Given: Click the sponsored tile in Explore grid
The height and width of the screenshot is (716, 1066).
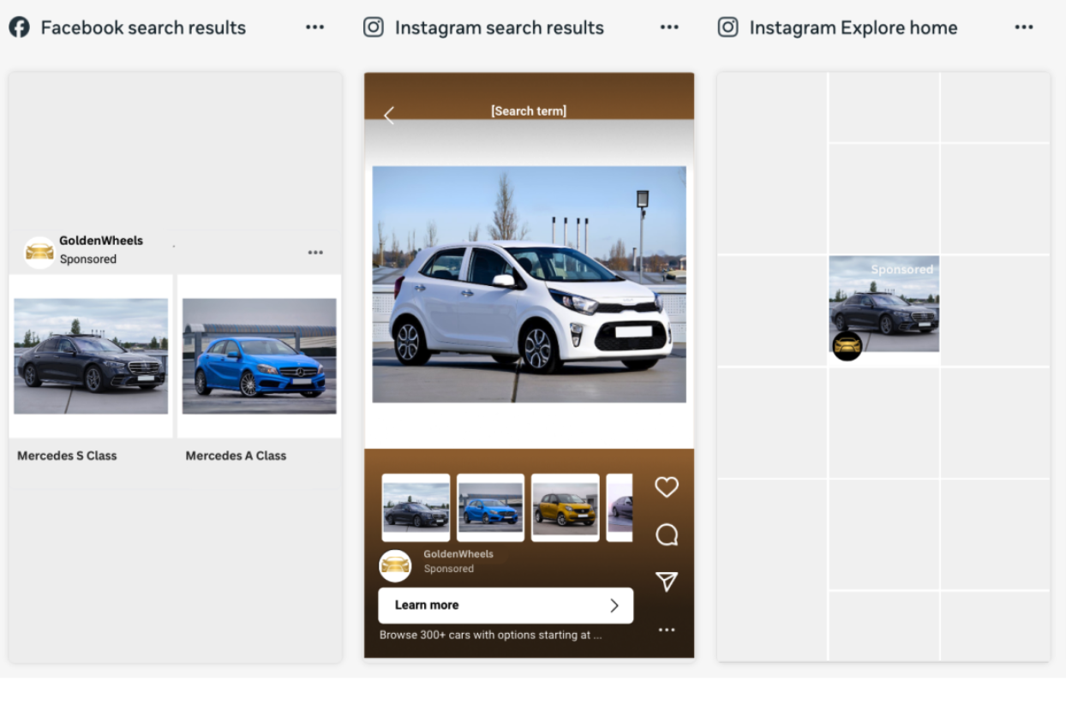Looking at the screenshot, I should coord(884,306).
